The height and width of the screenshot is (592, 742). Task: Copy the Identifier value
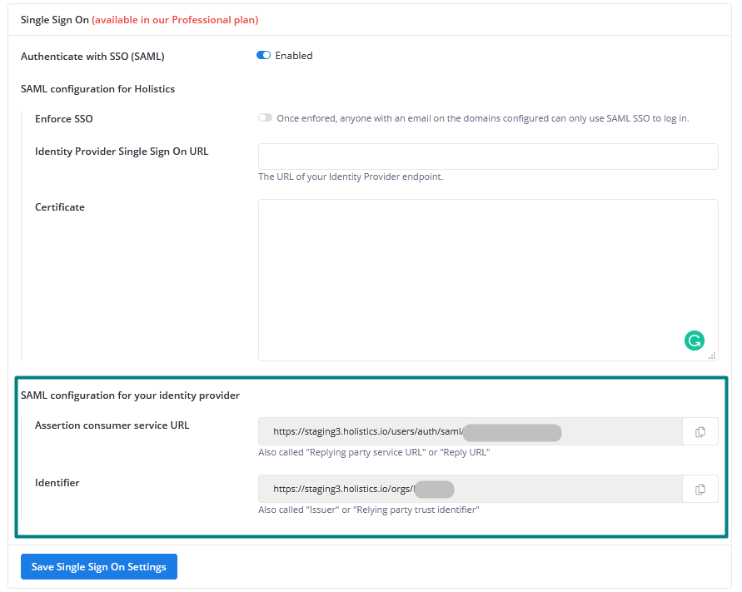pos(700,490)
